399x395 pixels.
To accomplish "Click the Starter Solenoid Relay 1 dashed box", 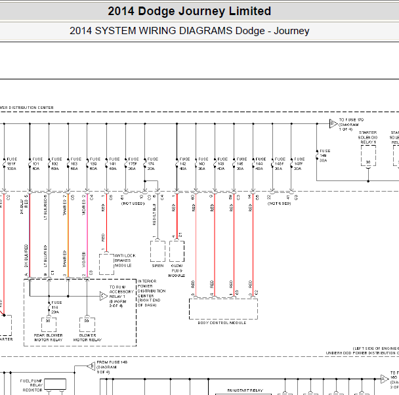I will [368, 156].
